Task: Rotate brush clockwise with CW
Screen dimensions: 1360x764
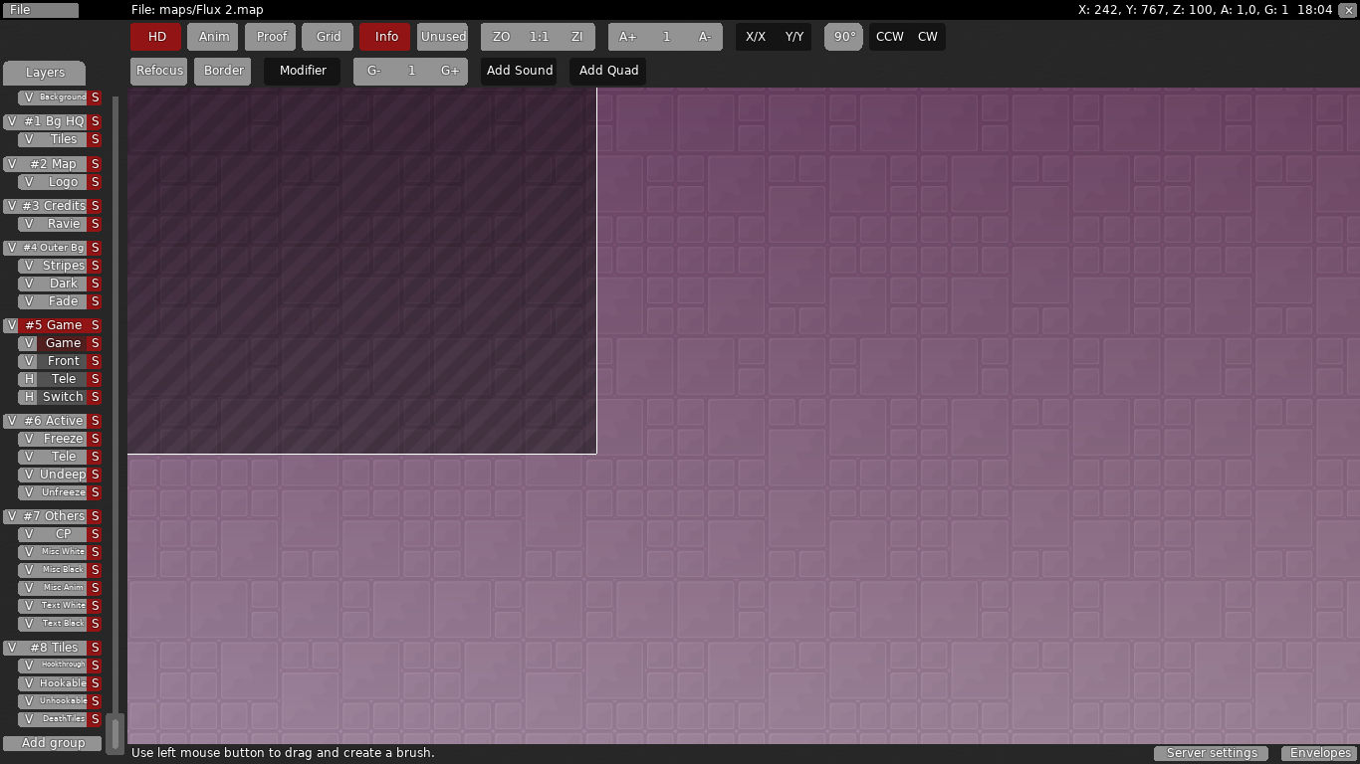Action: (927, 37)
